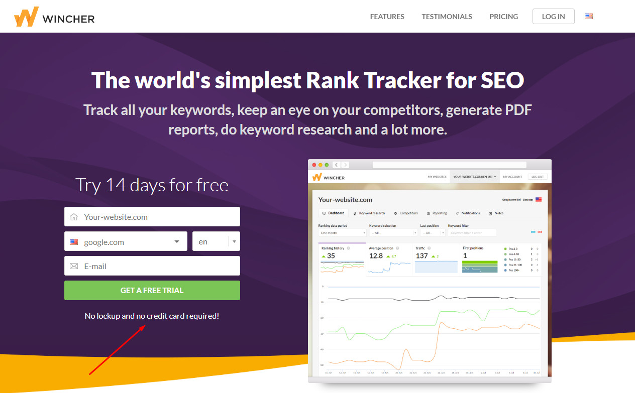
Task: Open the US flag language selector in the header
Action: [589, 16]
